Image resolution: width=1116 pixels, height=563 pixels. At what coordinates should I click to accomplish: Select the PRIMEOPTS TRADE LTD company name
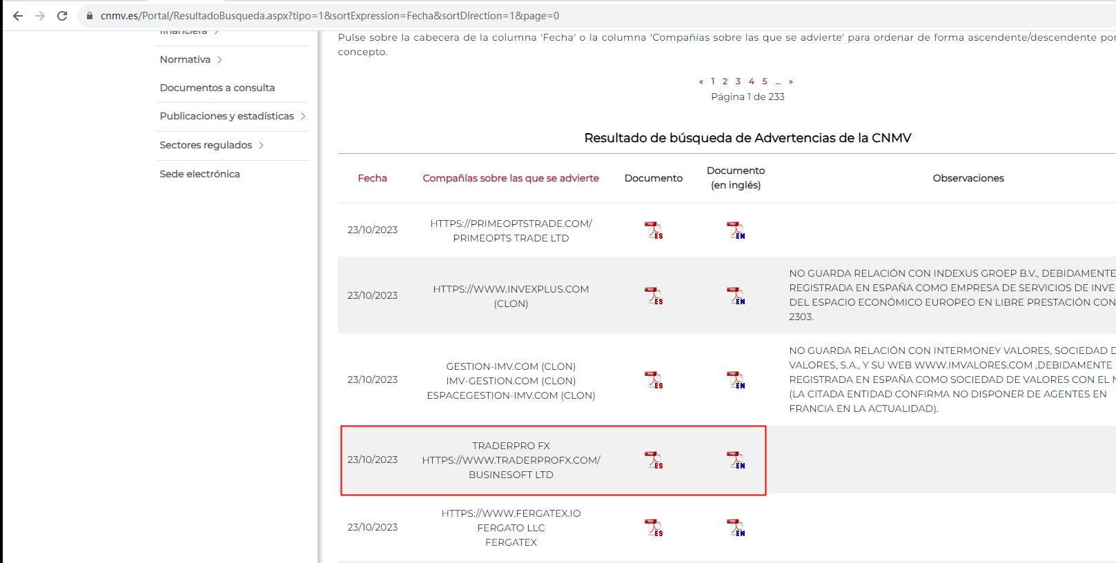(511, 238)
